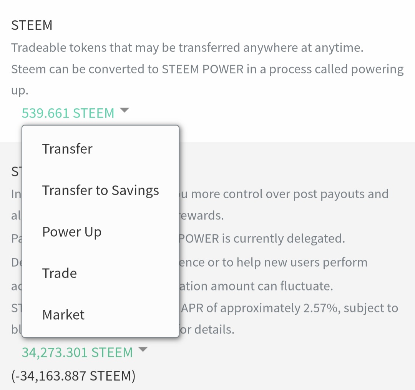
Task: Expand the arrow next to 34,273.301 STEEM
Action: (x=143, y=350)
